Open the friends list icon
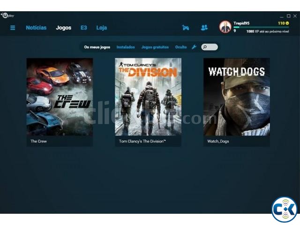Viewport: 300px width, 225px height. 204,28
